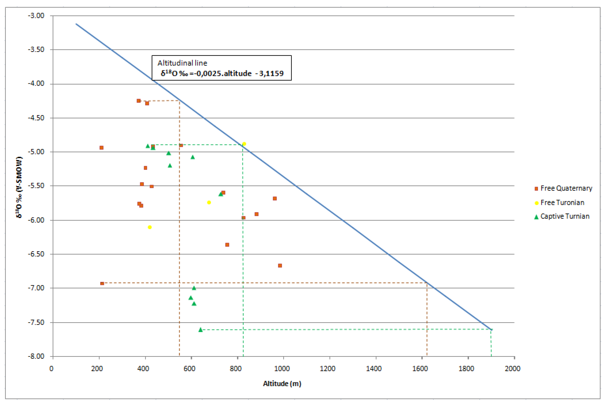Click the yellow circle Free Turonian legend marker
Image resolution: width=604 pixels, height=406 pixels.
(x=536, y=203)
